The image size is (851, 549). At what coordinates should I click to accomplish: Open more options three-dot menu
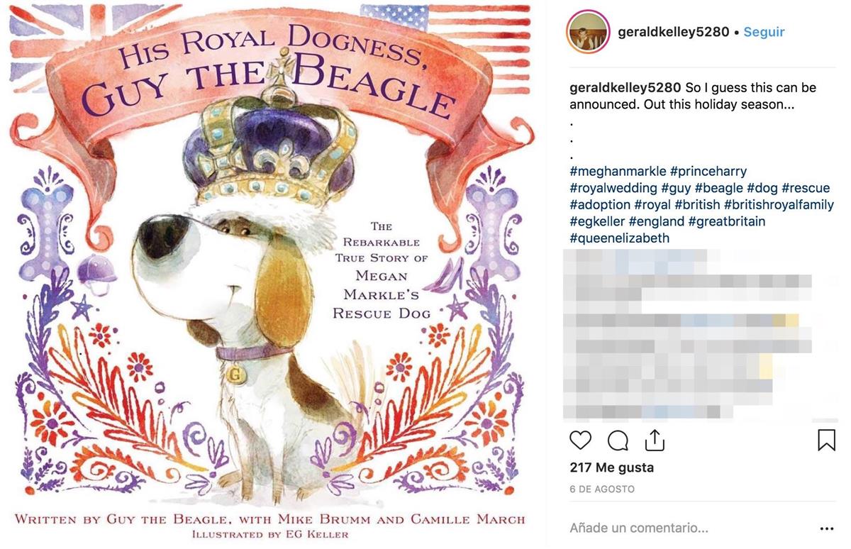click(826, 528)
